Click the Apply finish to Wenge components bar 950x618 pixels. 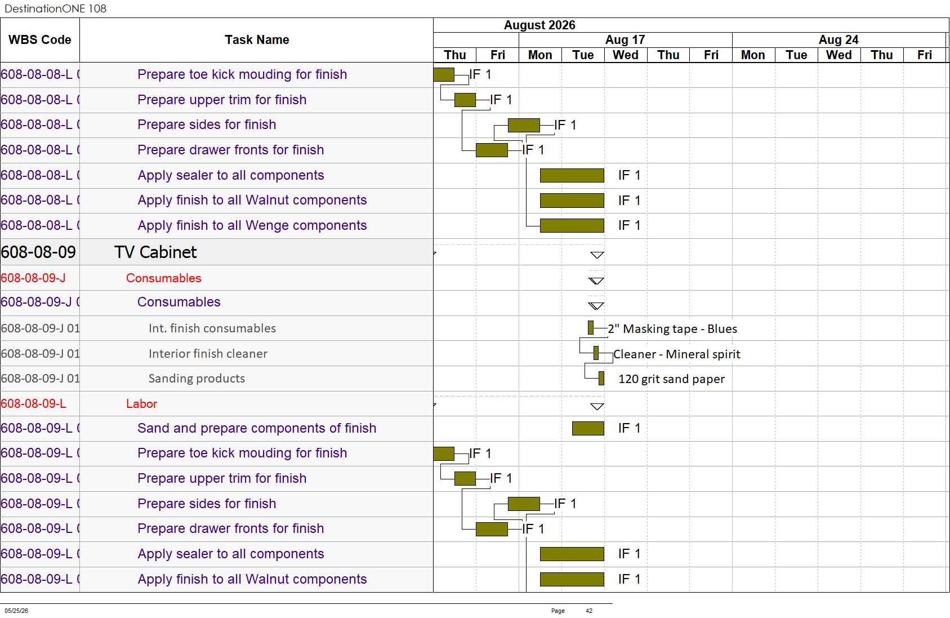[x=572, y=225]
